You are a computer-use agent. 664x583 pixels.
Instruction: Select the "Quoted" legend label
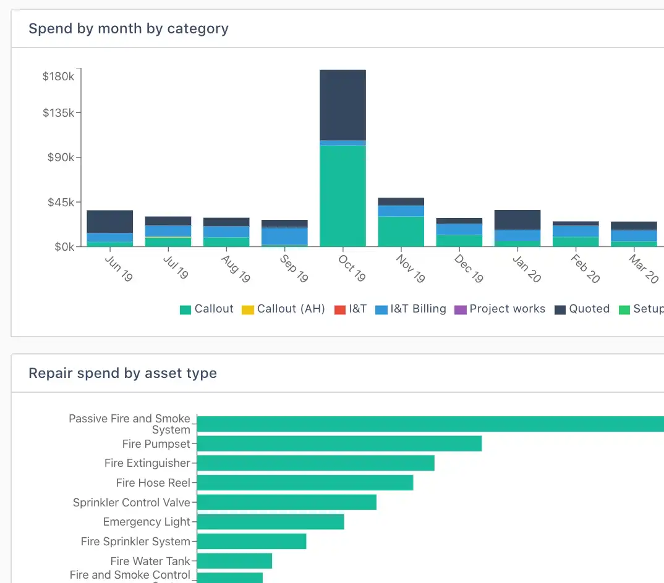[589, 309]
